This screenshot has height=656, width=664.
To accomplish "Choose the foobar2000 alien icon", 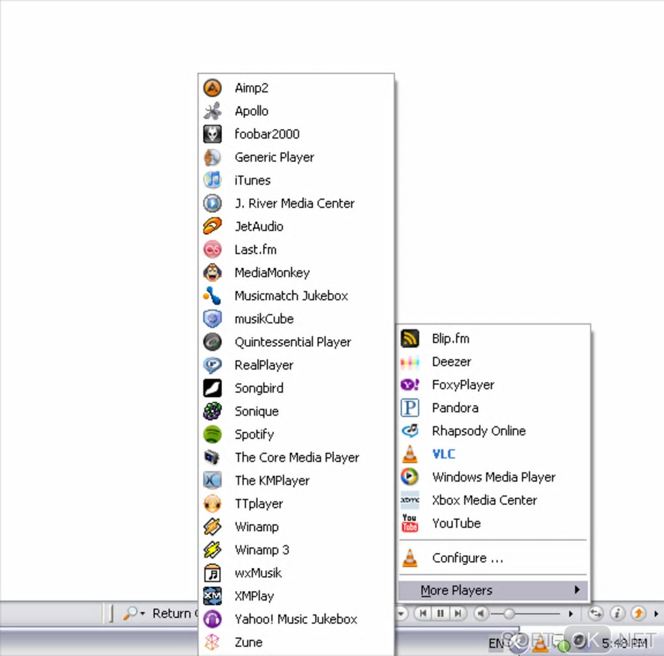I will [x=212, y=134].
